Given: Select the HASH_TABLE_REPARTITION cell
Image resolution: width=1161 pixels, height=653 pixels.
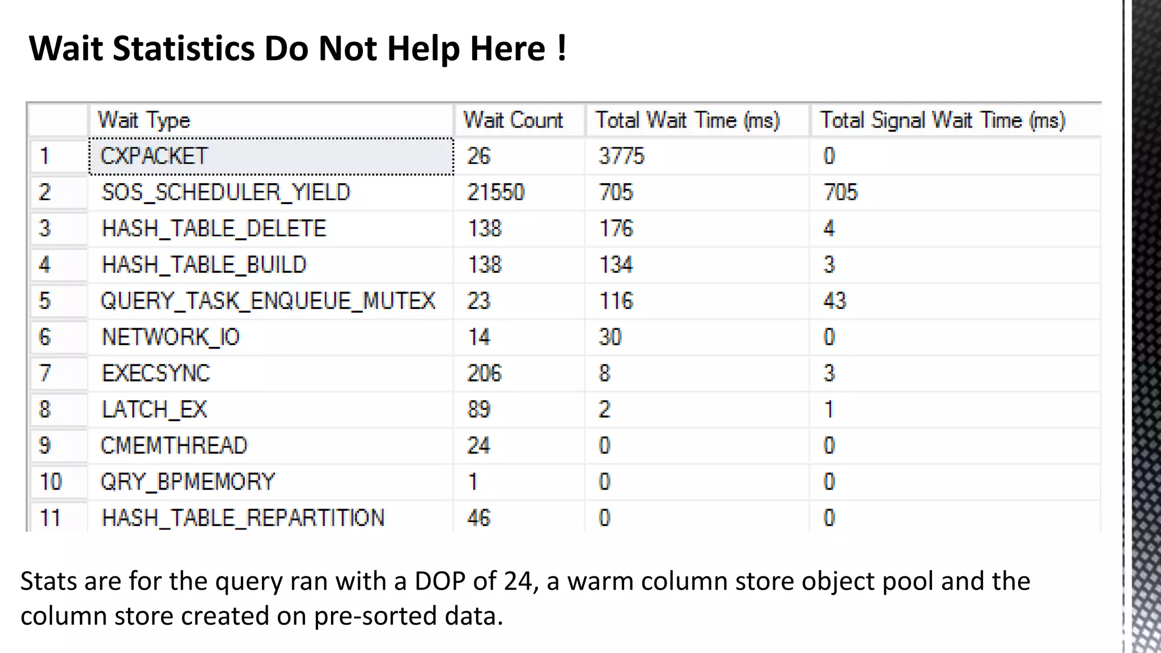Looking at the screenshot, I should (271, 517).
